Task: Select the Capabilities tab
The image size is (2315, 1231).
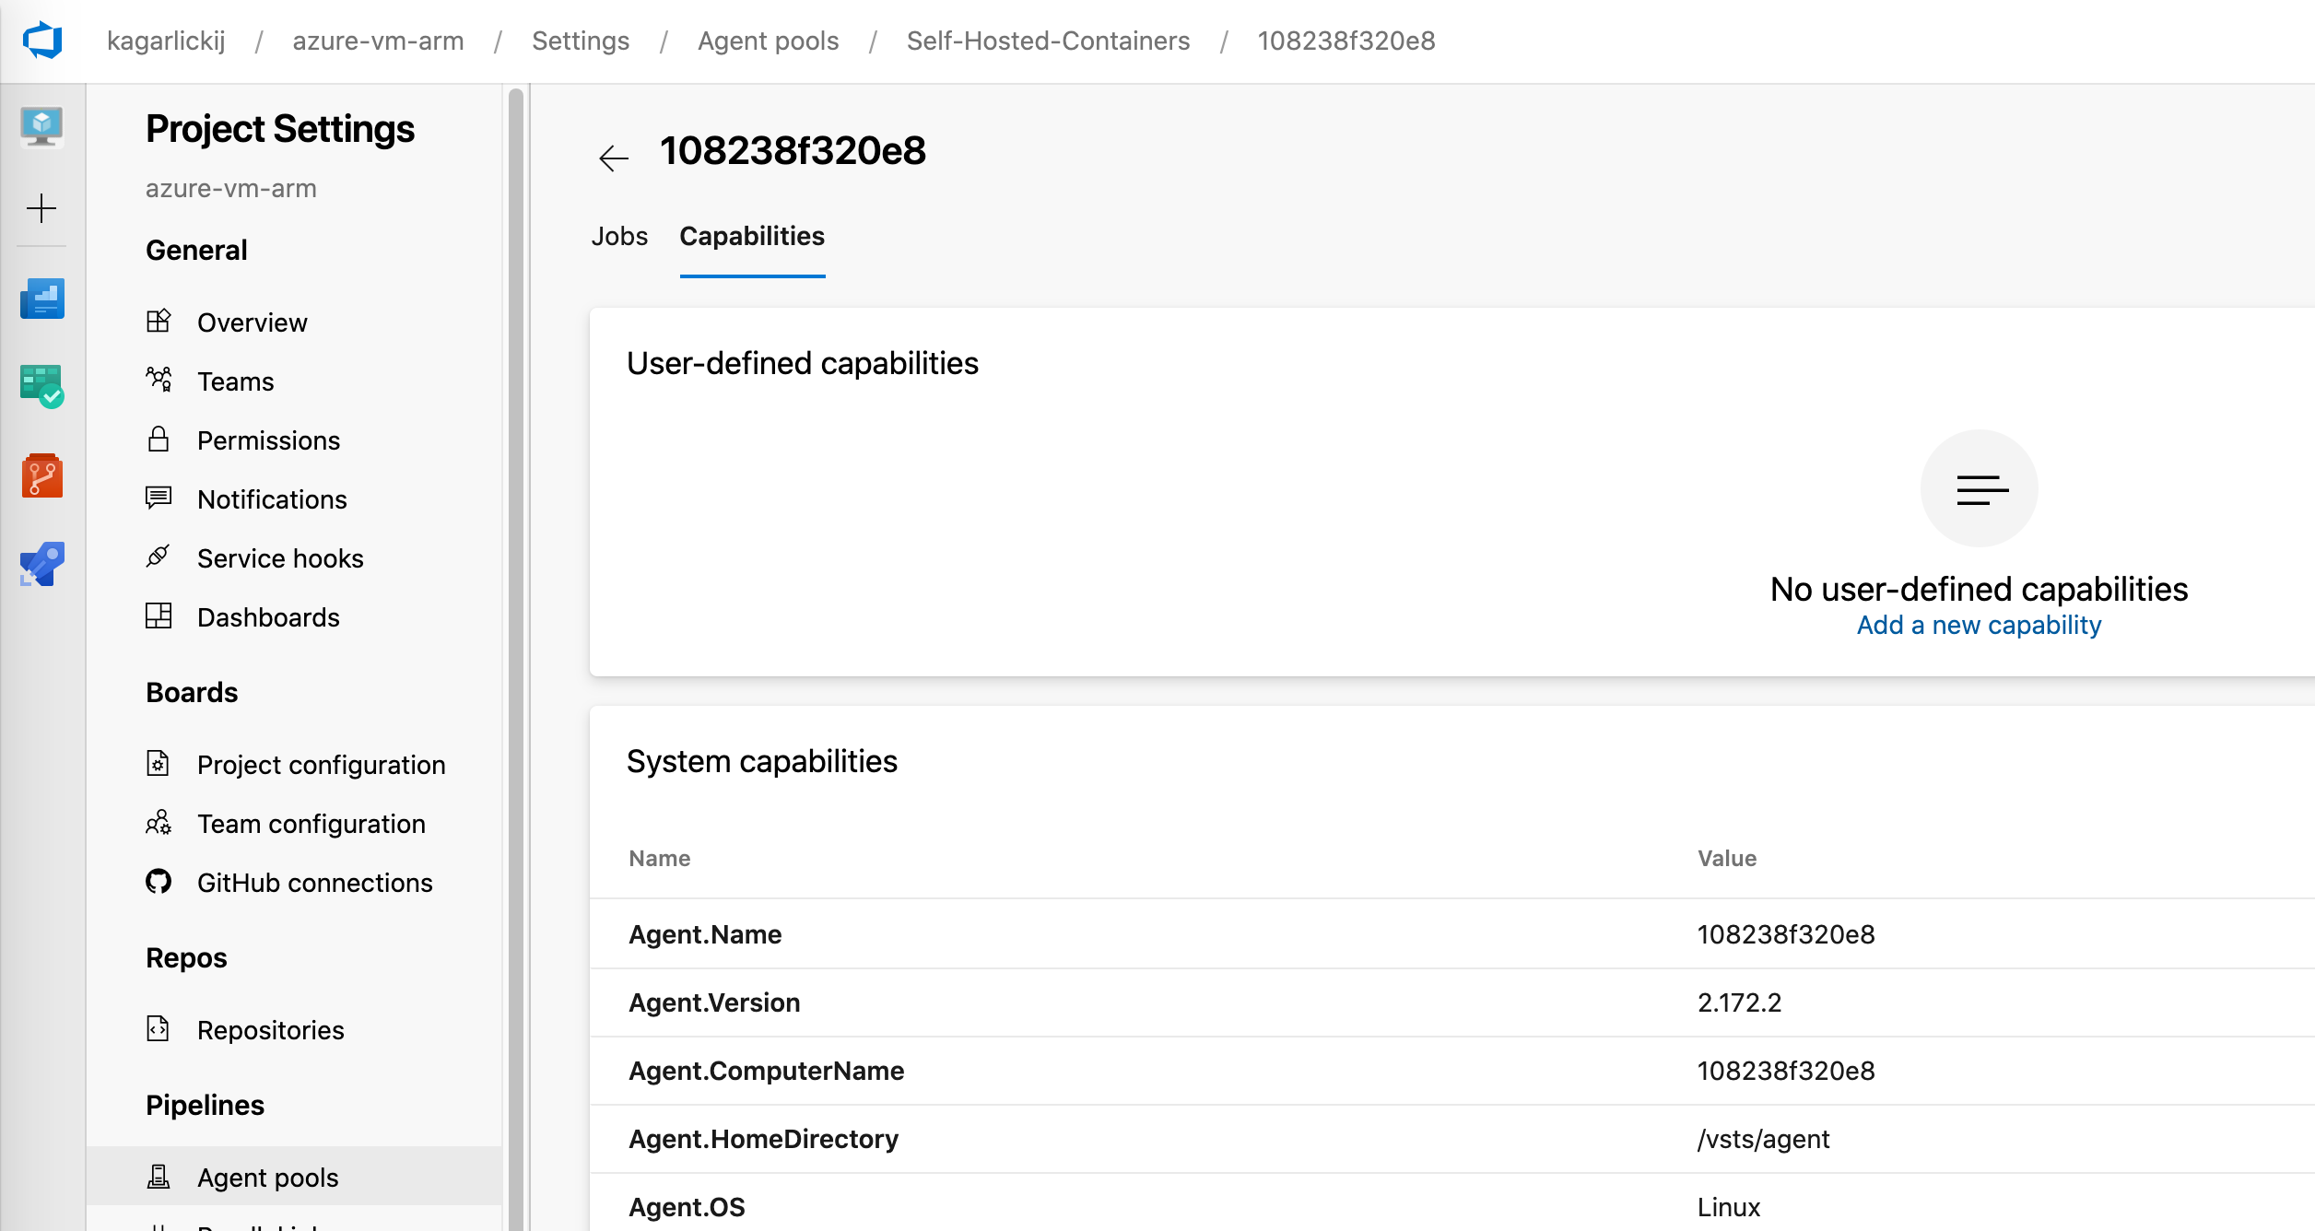Action: tap(752, 237)
